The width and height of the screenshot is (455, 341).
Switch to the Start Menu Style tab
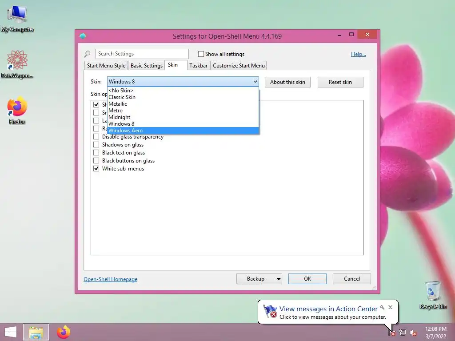coord(106,66)
